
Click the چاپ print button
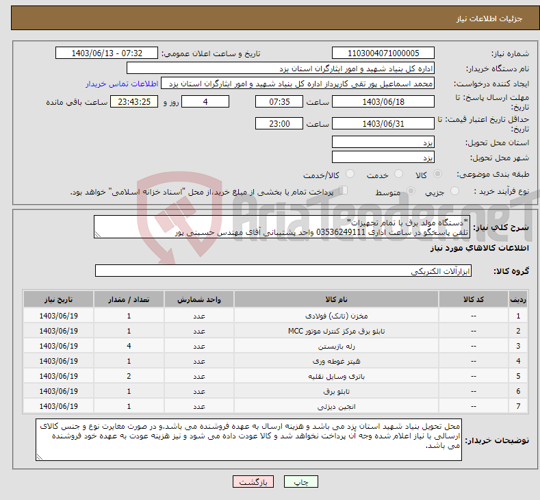[300, 482]
